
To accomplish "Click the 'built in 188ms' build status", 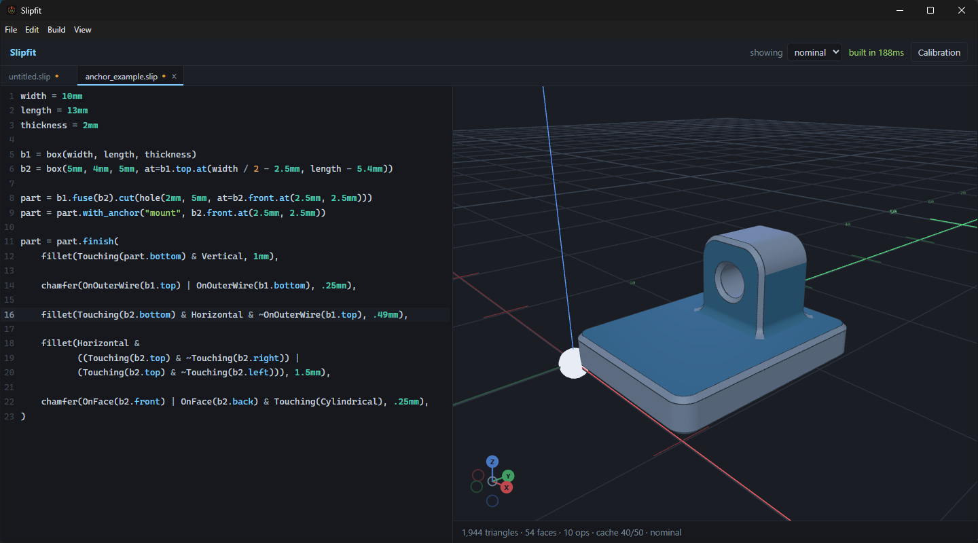I will coord(876,52).
